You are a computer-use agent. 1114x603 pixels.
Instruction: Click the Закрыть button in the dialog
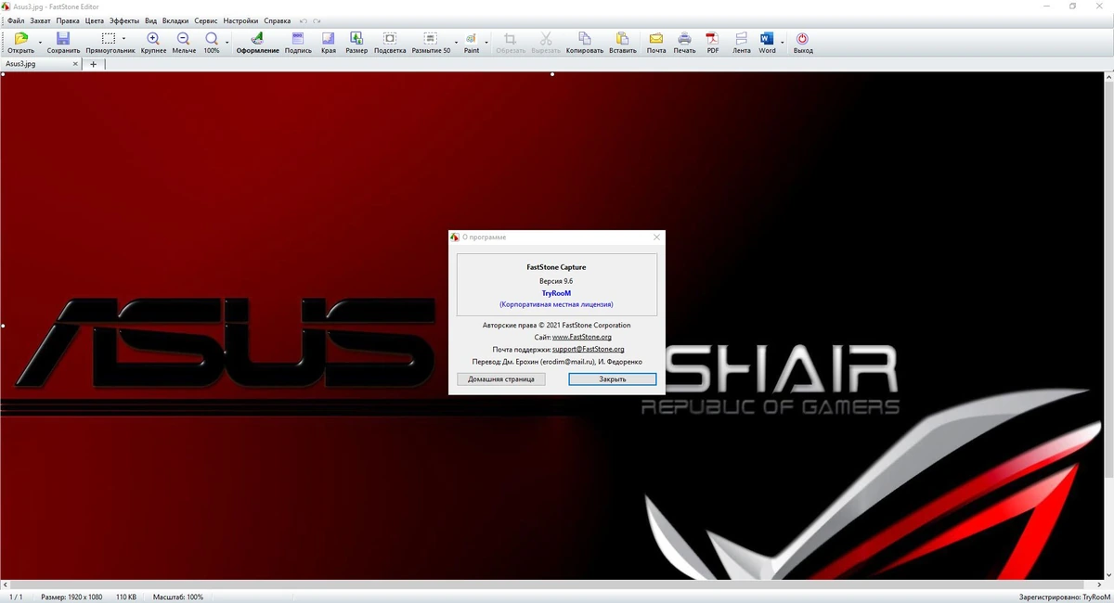point(613,379)
